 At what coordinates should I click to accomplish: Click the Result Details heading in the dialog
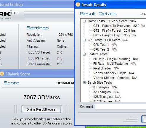(x=98, y=14)
